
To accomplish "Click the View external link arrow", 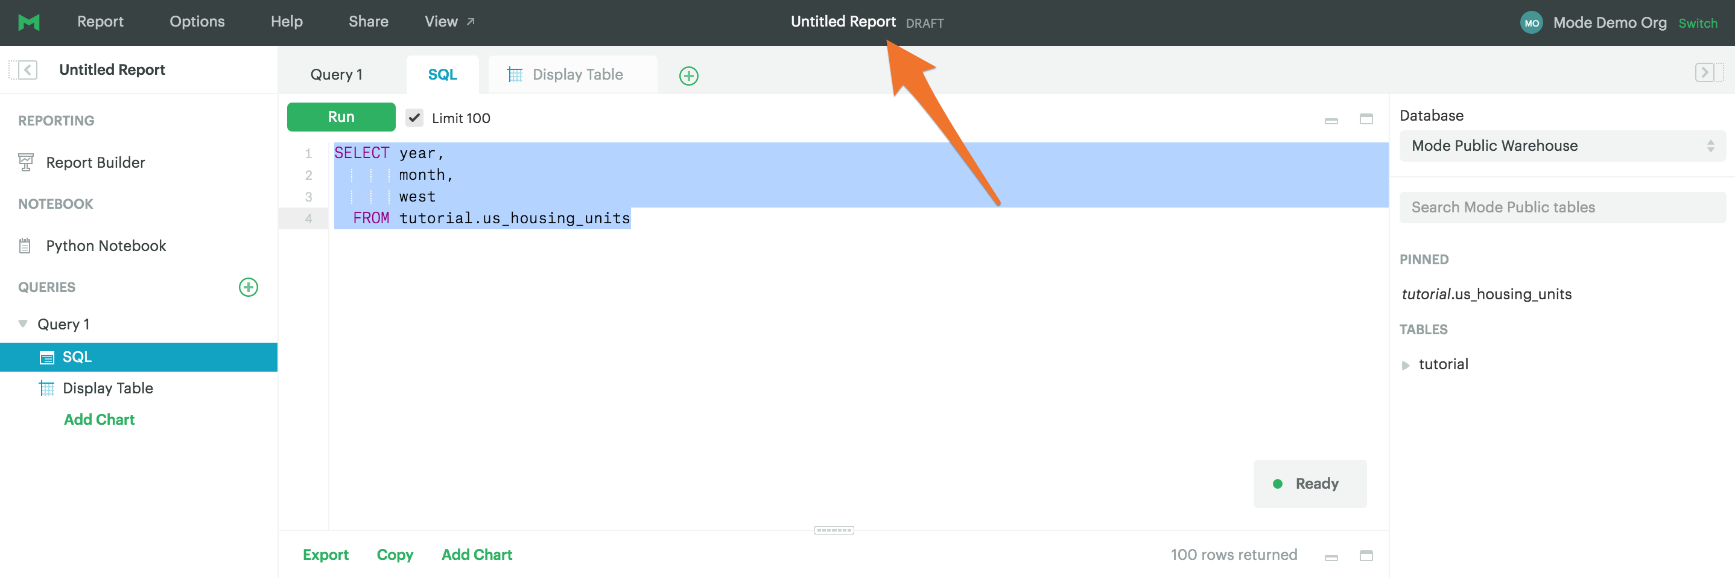I will click(471, 22).
